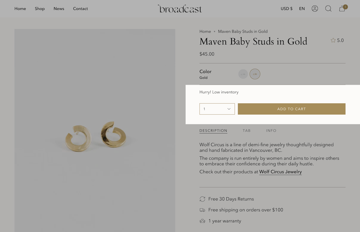Screen dimensions: 360x232
Task: Open the account profile icon
Action: pyautogui.click(x=315, y=9)
